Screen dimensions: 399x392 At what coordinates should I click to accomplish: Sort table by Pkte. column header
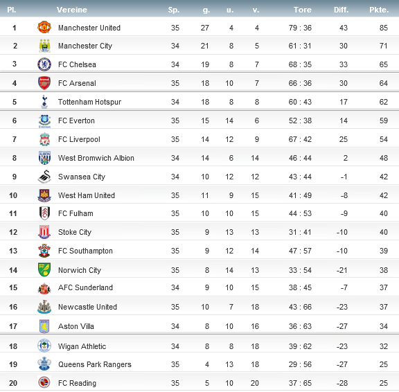coord(379,10)
